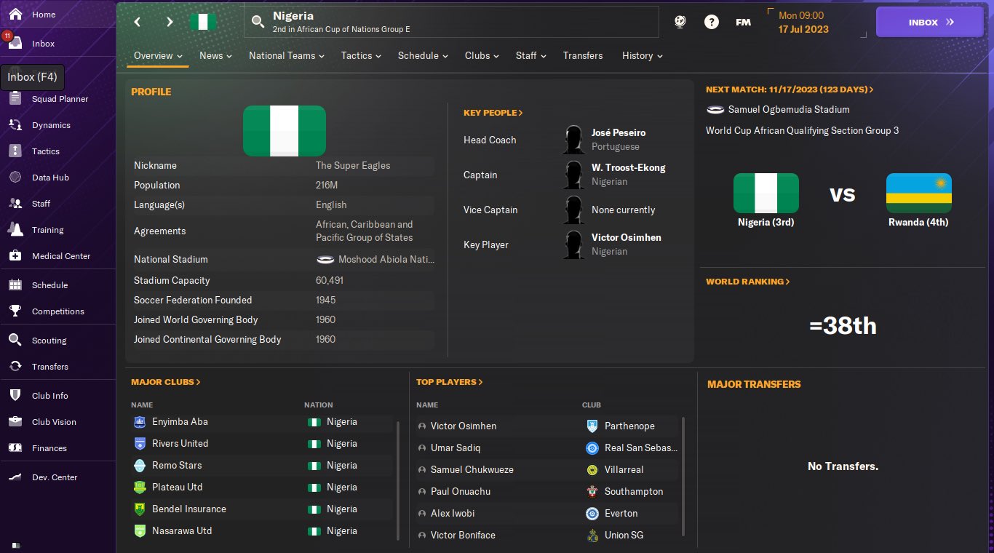The width and height of the screenshot is (994, 553).
Task: Click the Nigeria search field
Action: click(451, 23)
